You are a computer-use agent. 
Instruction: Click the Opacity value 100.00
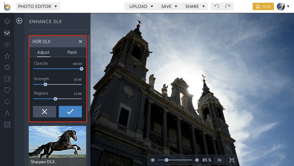[x=77, y=64]
